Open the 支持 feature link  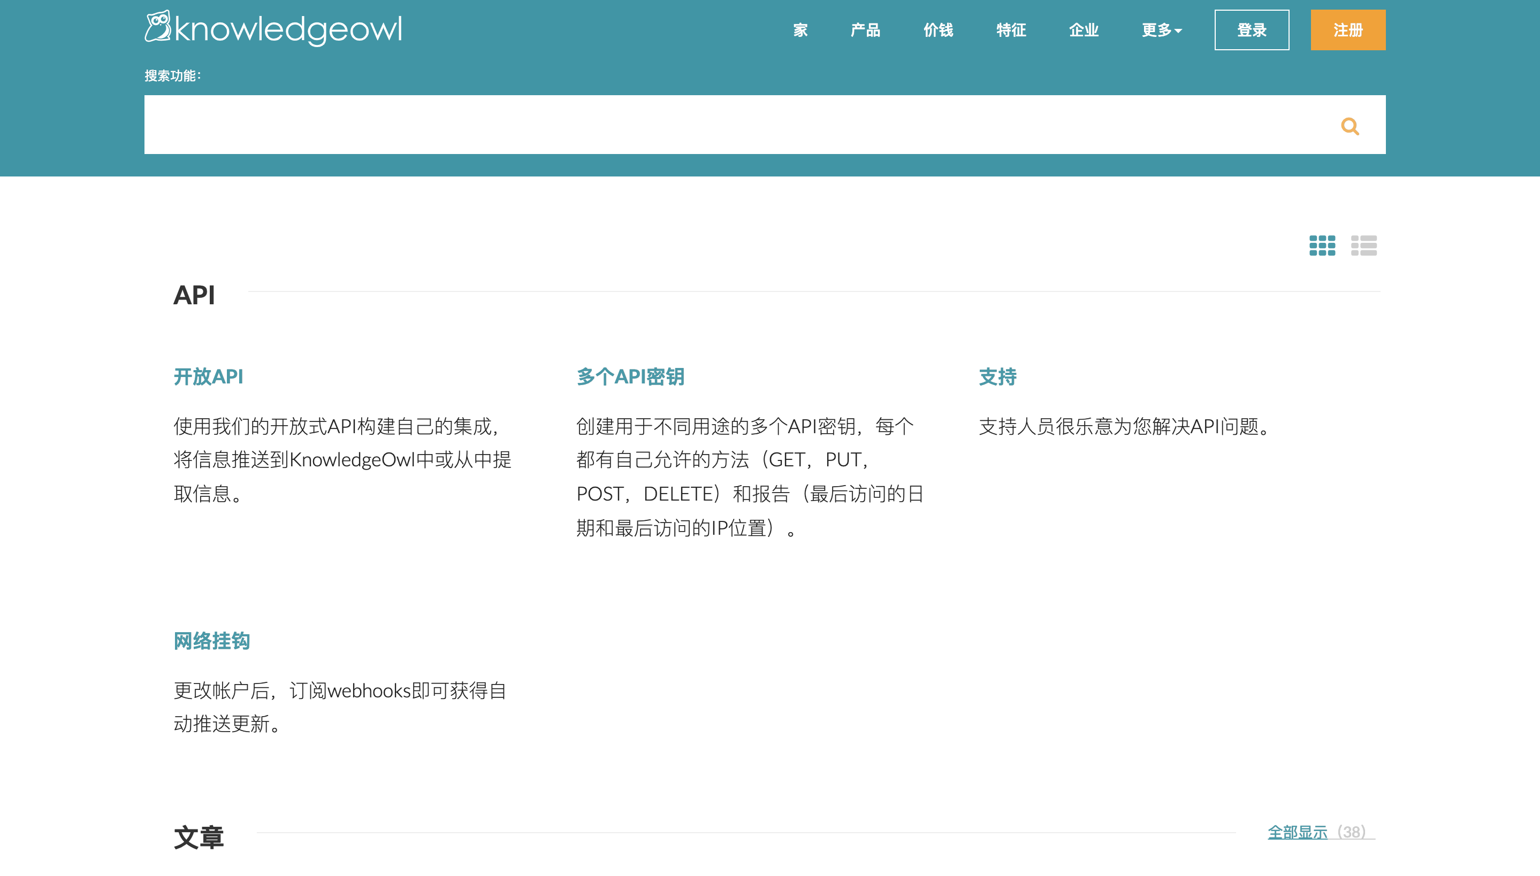[x=997, y=376]
